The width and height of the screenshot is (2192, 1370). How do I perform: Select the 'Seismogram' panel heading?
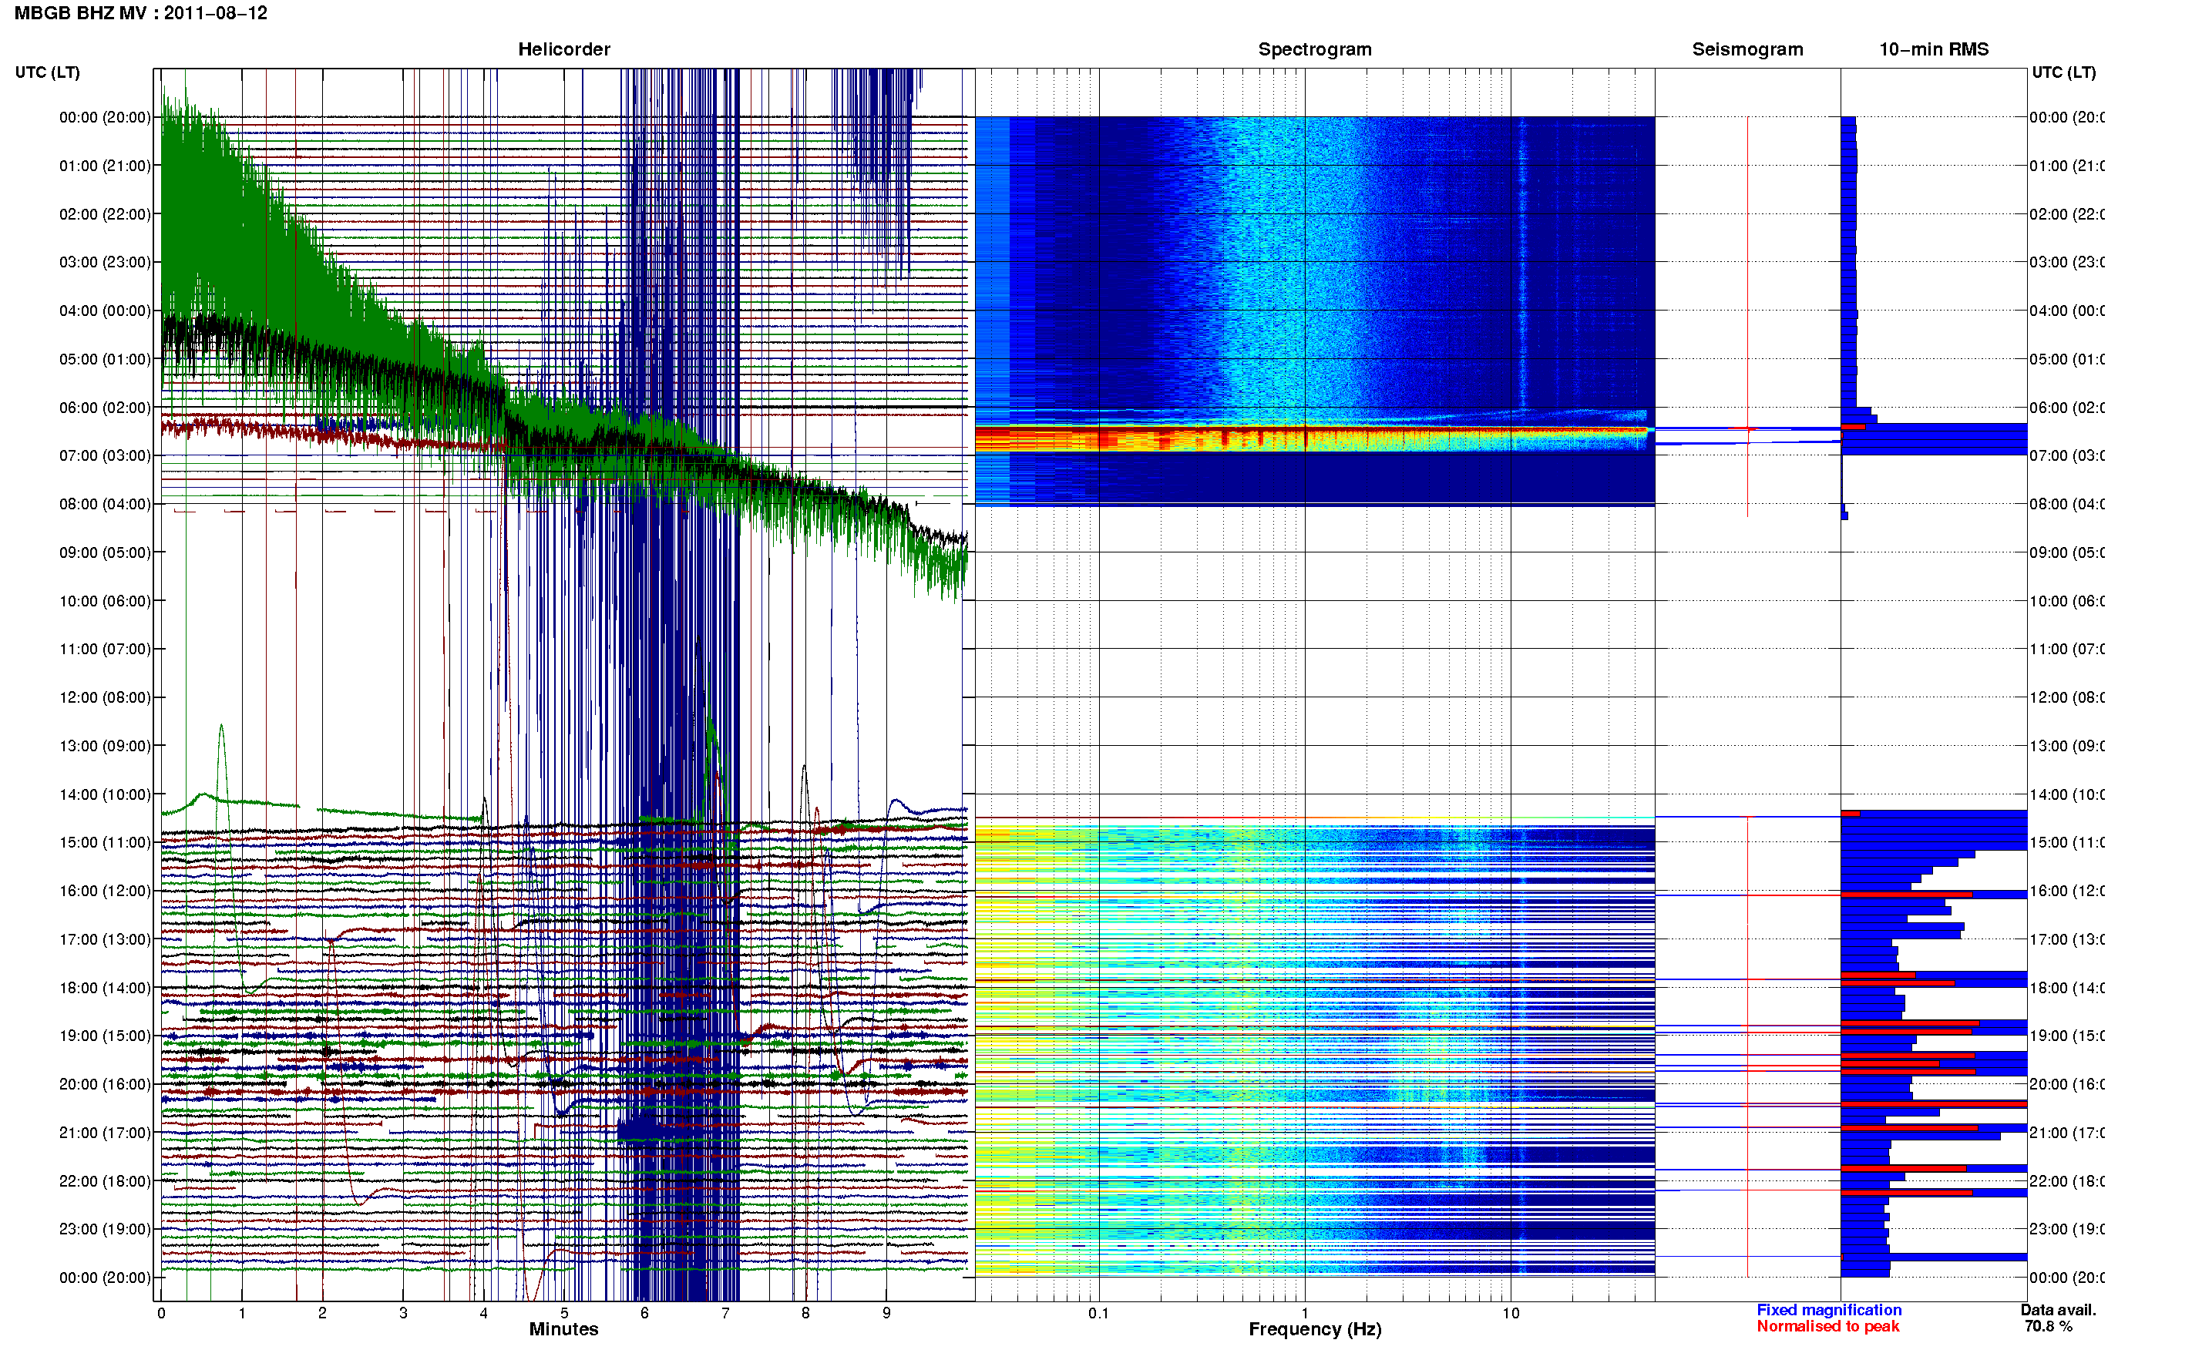point(1747,49)
